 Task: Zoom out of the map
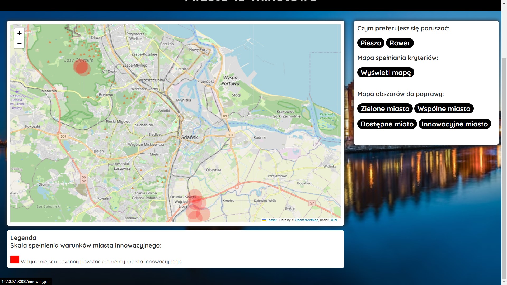pos(19,43)
